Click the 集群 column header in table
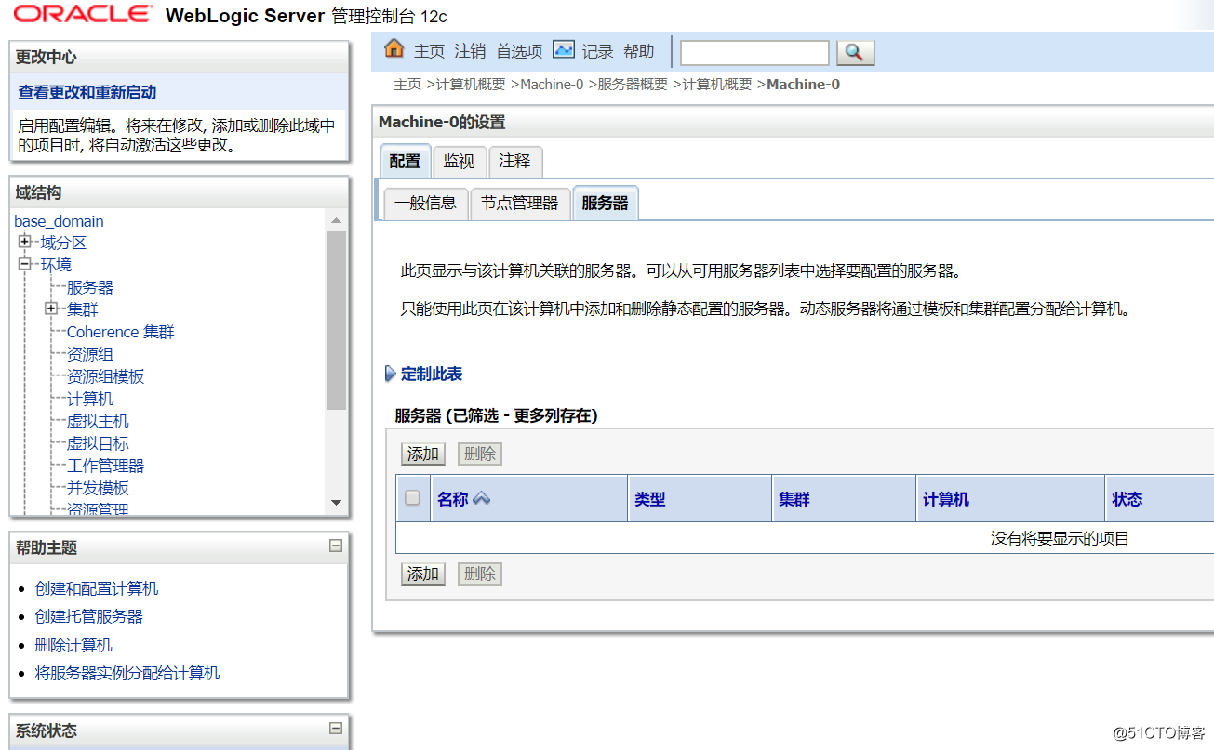This screenshot has height=750, width=1214. click(x=794, y=499)
